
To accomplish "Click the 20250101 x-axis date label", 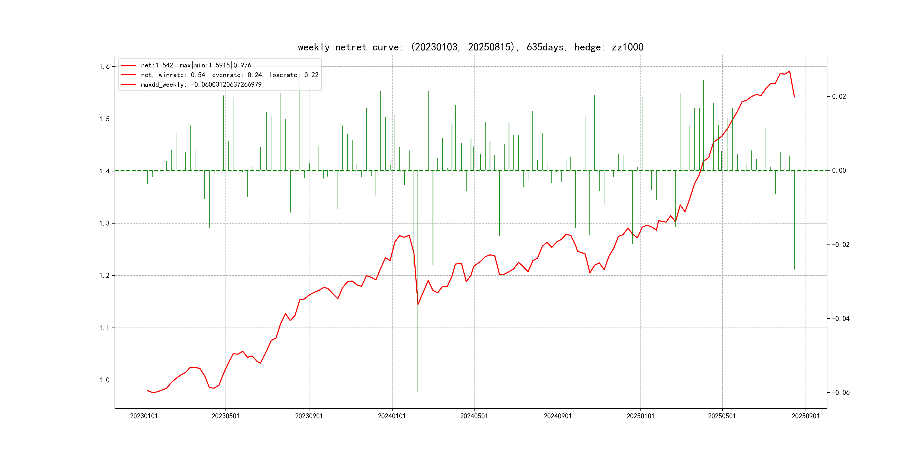I will [x=640, y=416].
